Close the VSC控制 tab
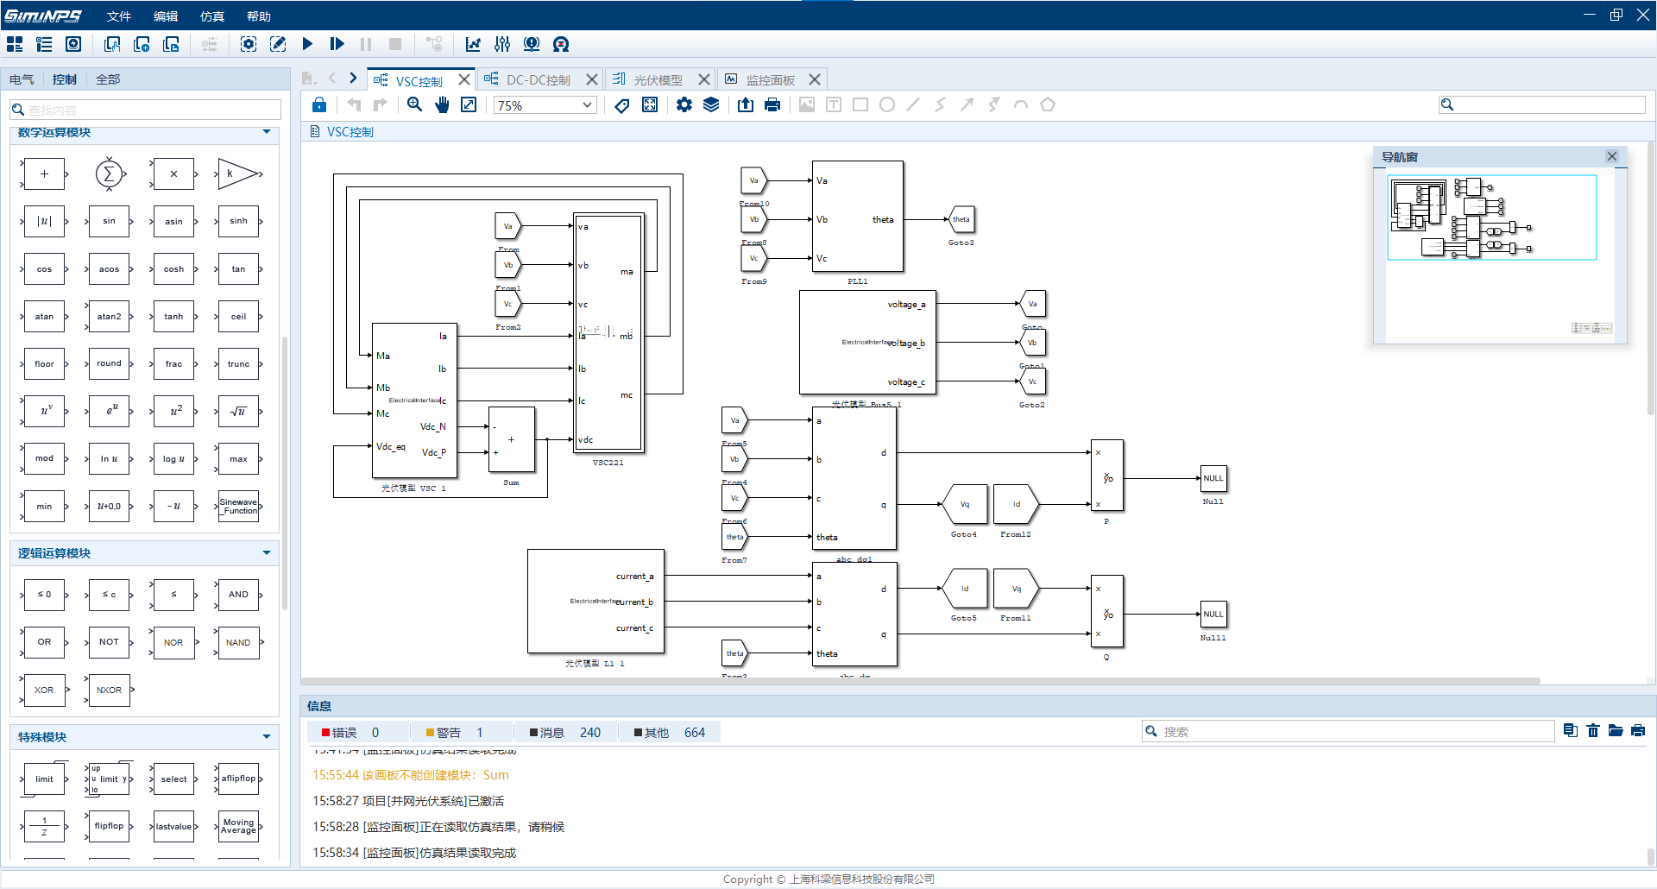The image size is (1657, 889). tap(464, 79)
